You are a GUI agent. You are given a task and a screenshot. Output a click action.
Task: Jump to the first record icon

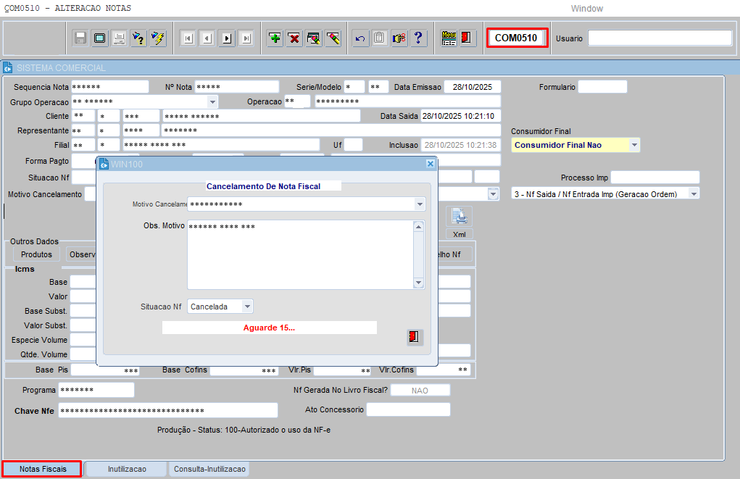[188, 38]
